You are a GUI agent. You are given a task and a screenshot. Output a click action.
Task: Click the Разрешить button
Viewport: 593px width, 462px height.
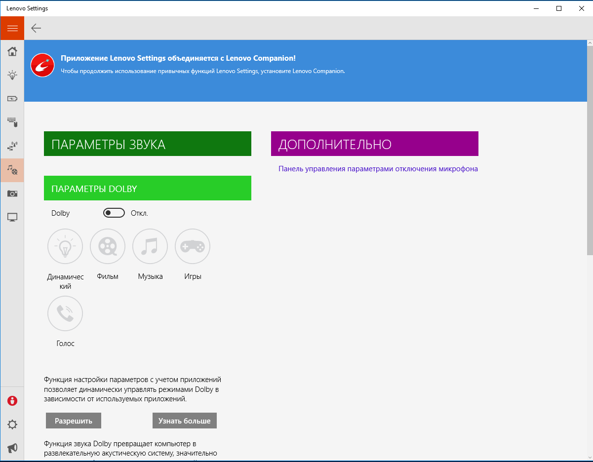(x=74, y=421)
